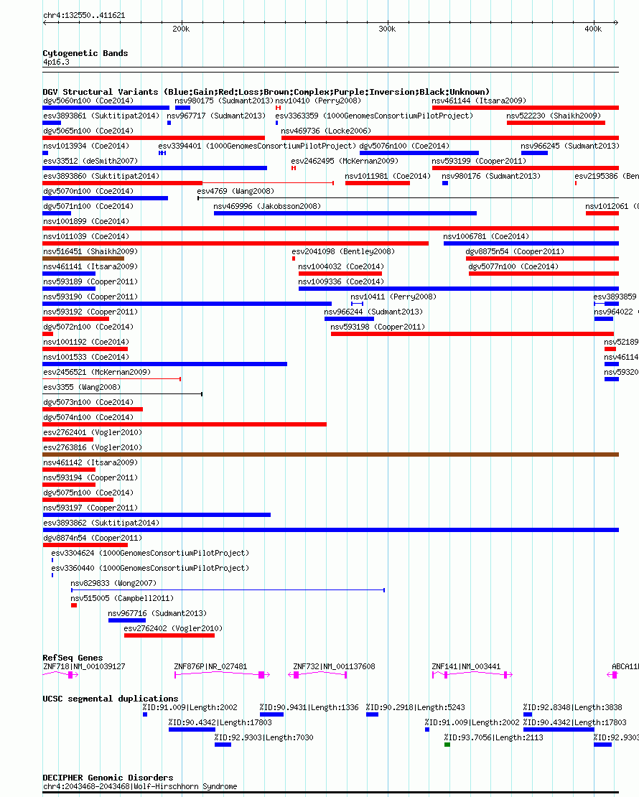Screen dimensions: 639x797
Task: Click green %ID:93.7056 Length:2113 duplication block
Action: pos(447,745)
